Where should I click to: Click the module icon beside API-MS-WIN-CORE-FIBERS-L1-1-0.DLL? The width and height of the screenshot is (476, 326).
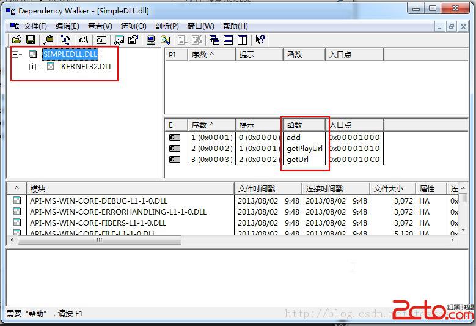click(17, 223)
